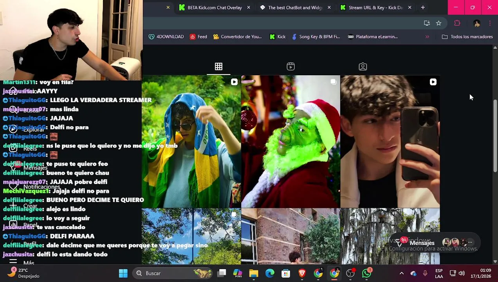Screen dimensions: 498x282
Task: Open the 4DOWNLOAD bookmark
Action: [x=166, y=37]
